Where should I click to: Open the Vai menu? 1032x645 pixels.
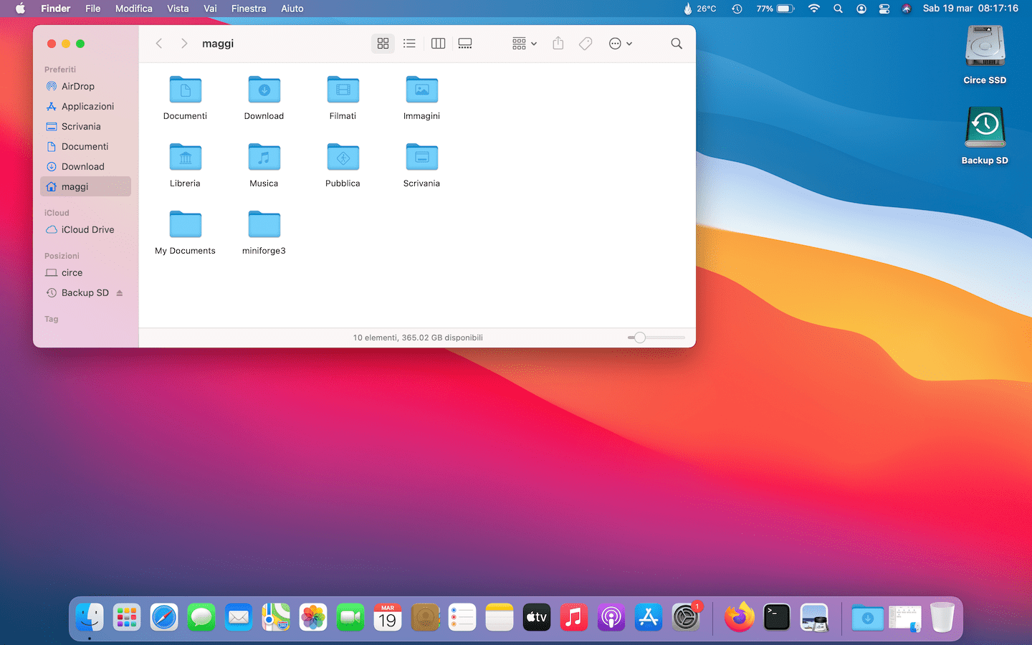point(210,9)
